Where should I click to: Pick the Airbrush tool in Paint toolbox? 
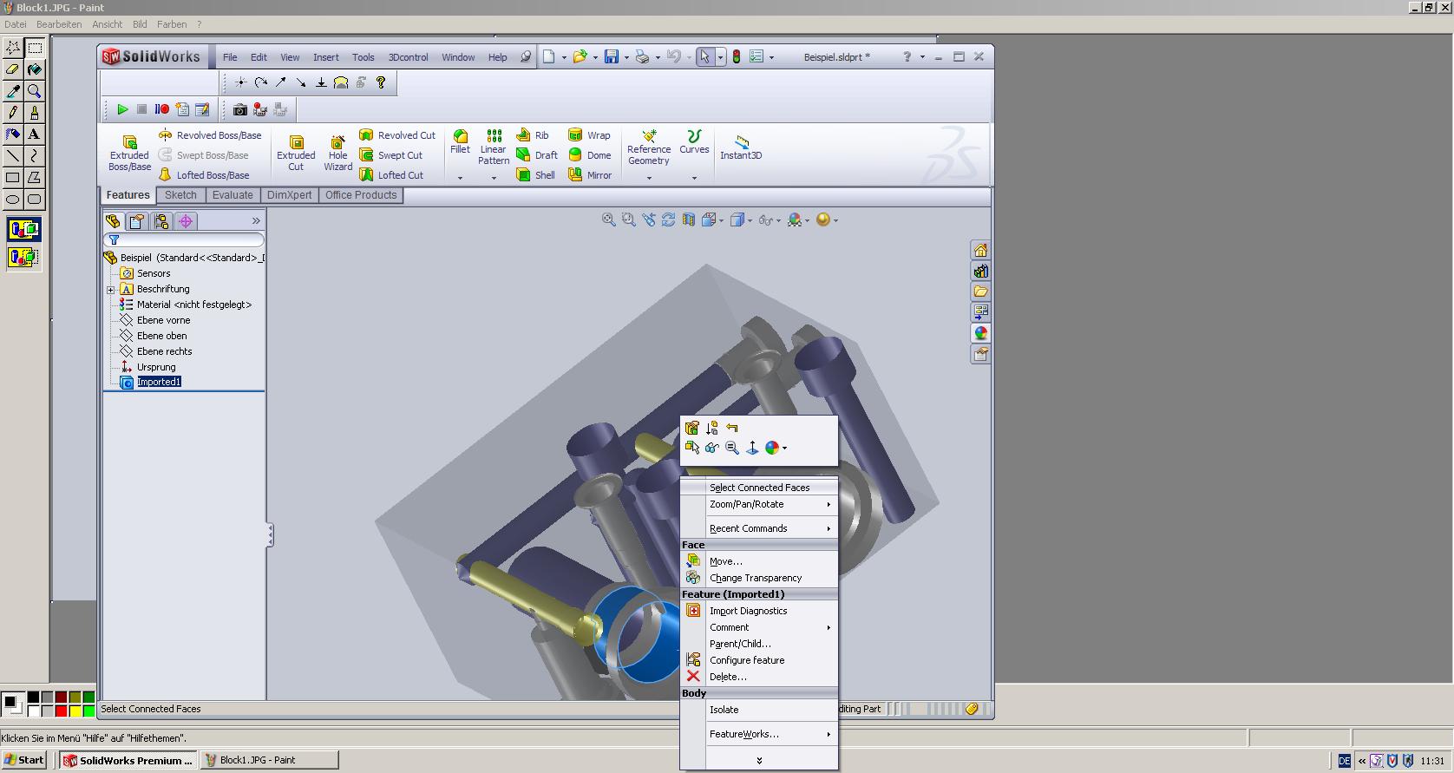tap(13, 134)
